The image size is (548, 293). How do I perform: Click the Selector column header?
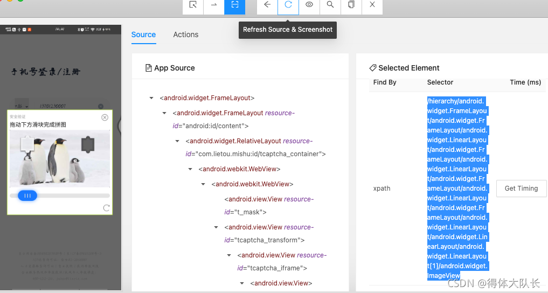(440, 82)
